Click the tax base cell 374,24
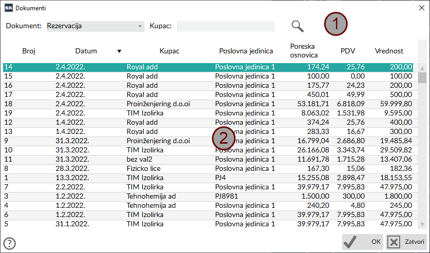 tap(318, 123)
